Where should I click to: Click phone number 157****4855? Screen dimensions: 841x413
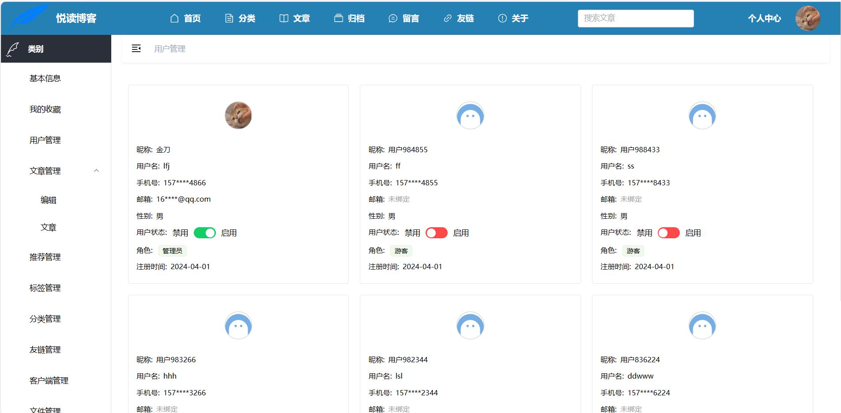(x=417, y=183)
